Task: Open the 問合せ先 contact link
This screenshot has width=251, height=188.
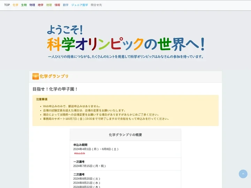Action: pos(96,5)
